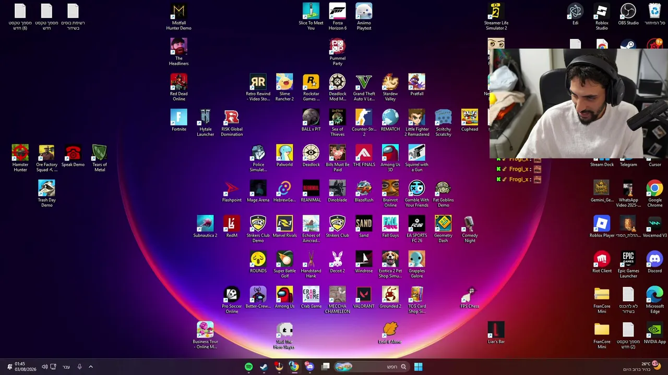Image resolution: width=668 pixels, height=375 pixels.
Task: Select the OBS Studio shortcut
Action: [628, 15]
